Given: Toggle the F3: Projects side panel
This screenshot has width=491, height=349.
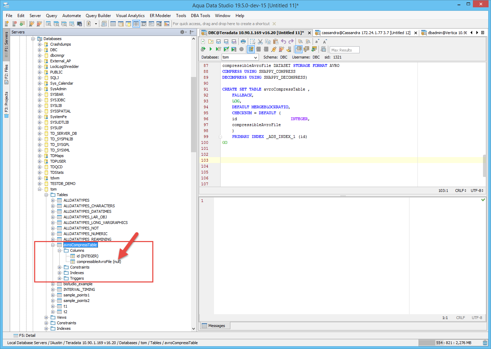Looking at the screenshot, I should coord(6,104).
